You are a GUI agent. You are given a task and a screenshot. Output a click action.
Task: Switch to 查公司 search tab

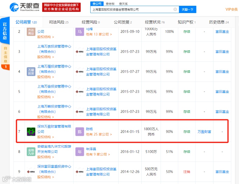click(97, 4)
